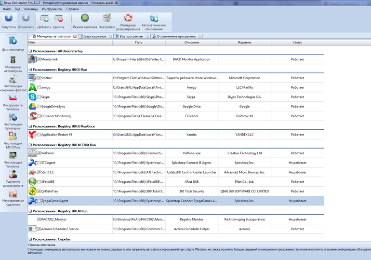Click Автоматическое обновление icon
This screenshot has height=260, width=371.
click(154, 18)
